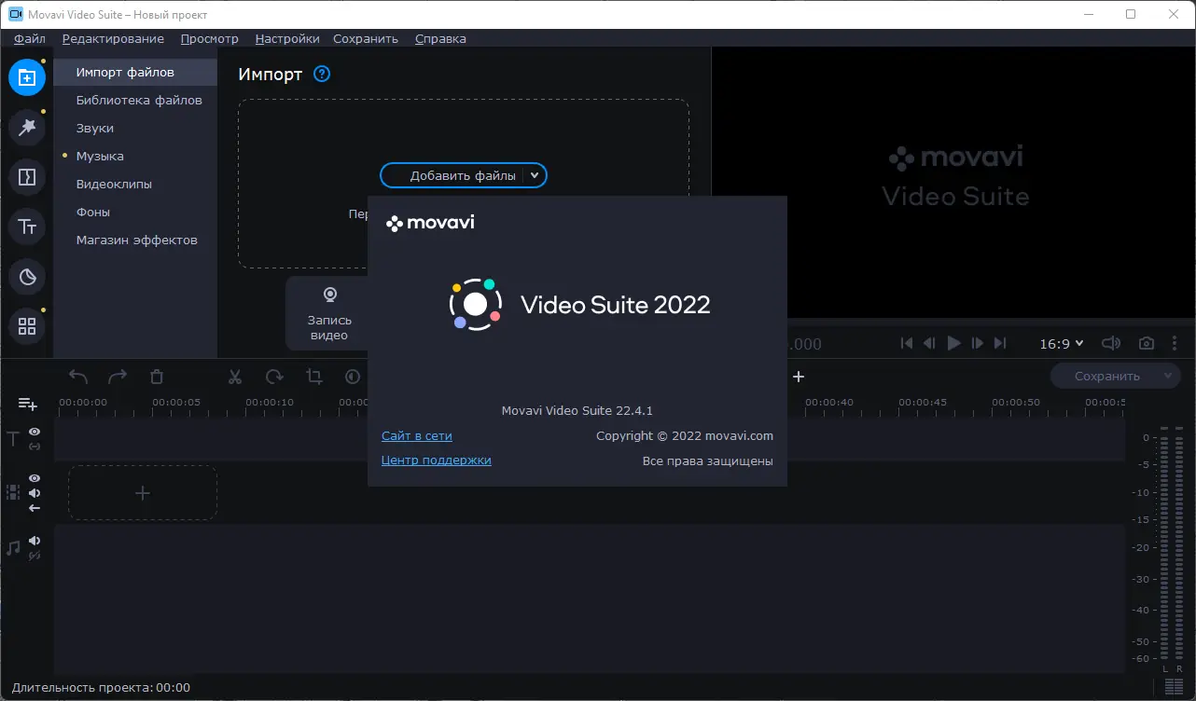Expand the Сохранить button dropdown arrow
Viewport: 1196px width, 701px height.
pos(1168,377)
